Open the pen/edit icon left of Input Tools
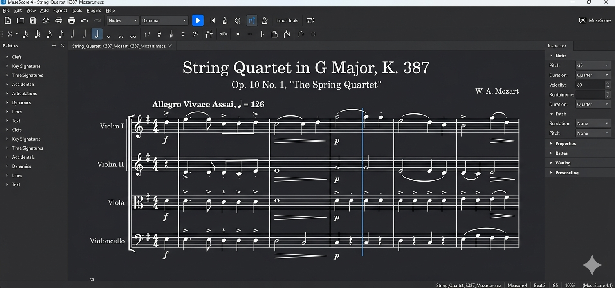 [x=265, y=20]
